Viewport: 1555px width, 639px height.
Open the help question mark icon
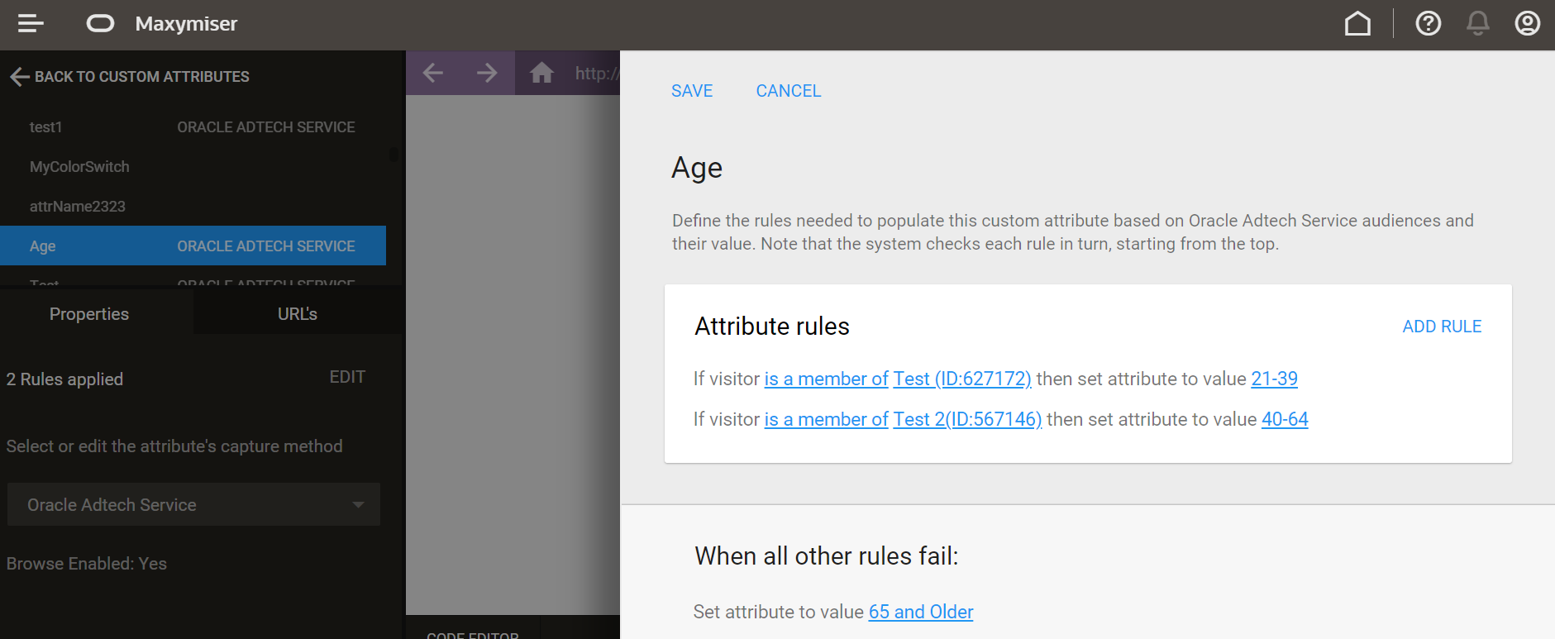1429,23
